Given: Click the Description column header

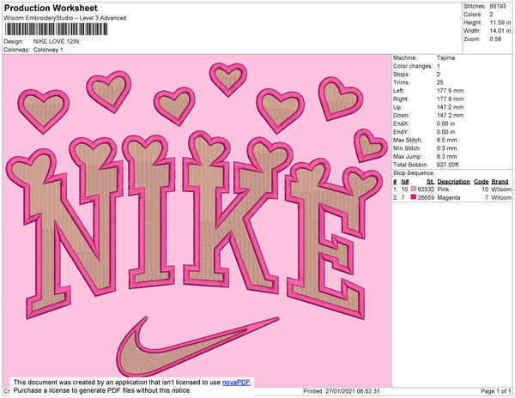Looking at the screenshot, I should pos(452,182).
